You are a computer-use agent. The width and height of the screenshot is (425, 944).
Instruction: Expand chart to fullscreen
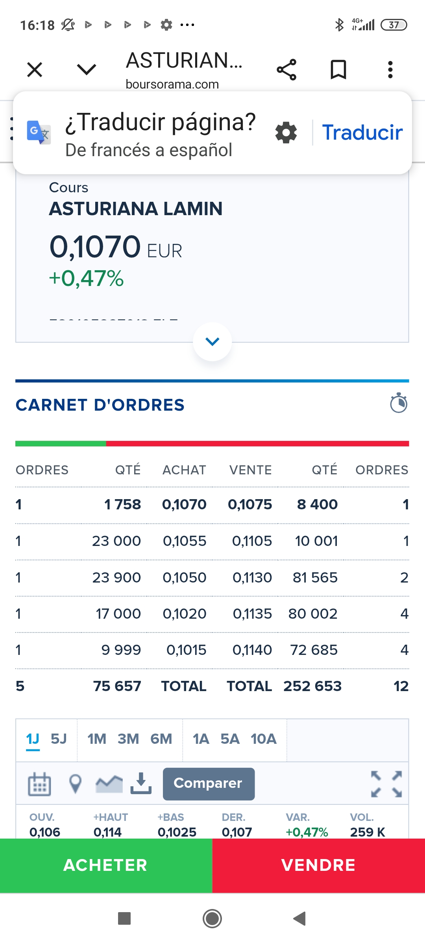coord(386,784)
